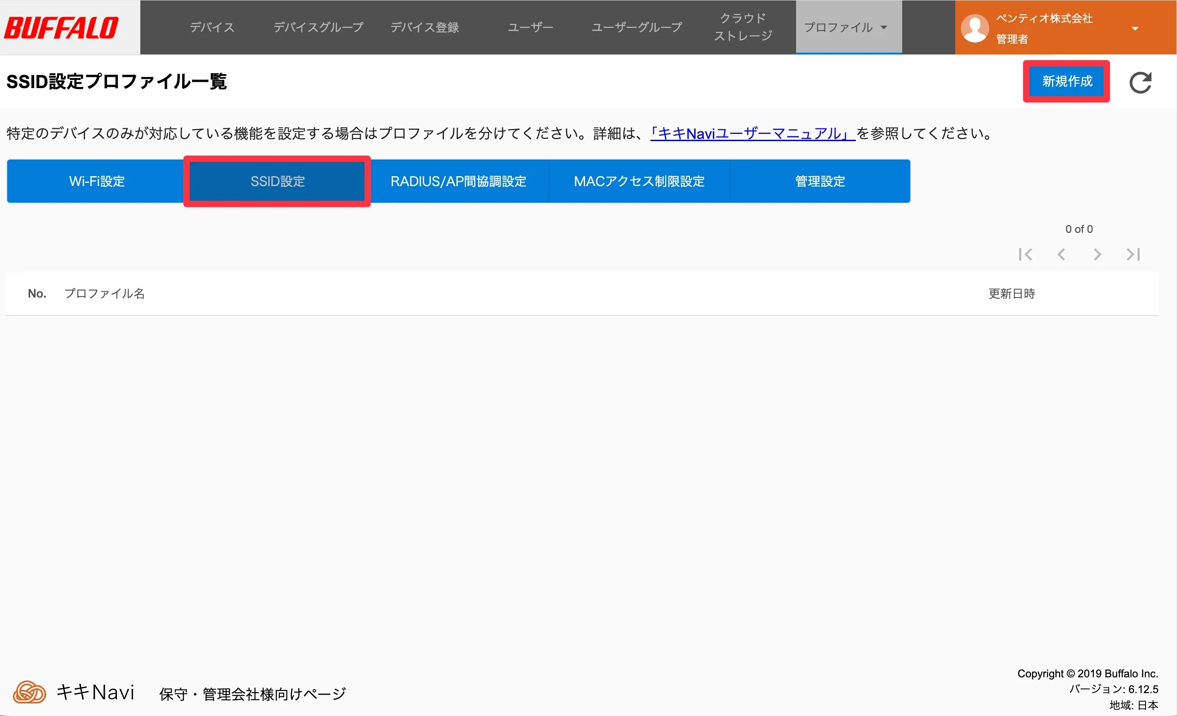Select クラウドストレージ in navigation bar
This screenshot has height=716, width=1177.
(743, 27)
